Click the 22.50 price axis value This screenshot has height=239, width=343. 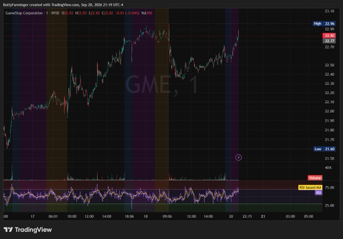click(329, 65)
